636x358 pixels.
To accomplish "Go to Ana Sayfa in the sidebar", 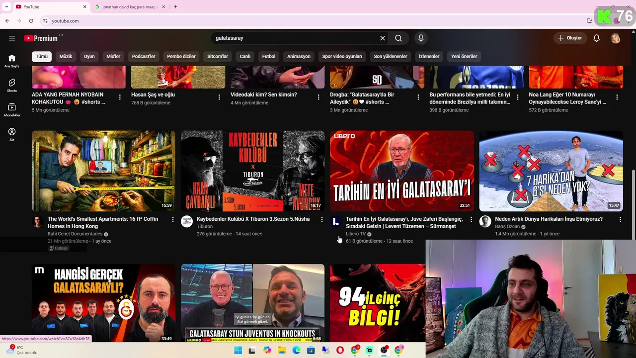I will (x=12, y=61).
